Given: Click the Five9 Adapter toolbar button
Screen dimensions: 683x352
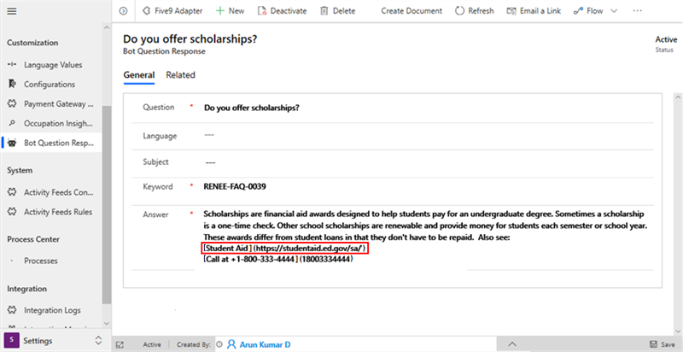Looking at the screenshot, I should [173, 11].
